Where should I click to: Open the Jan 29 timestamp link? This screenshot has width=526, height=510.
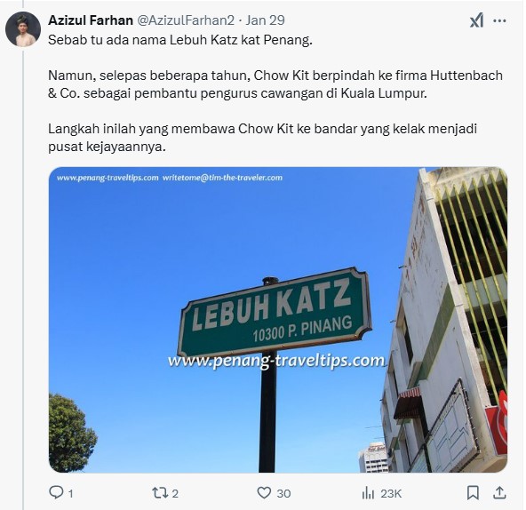point(265,20)
